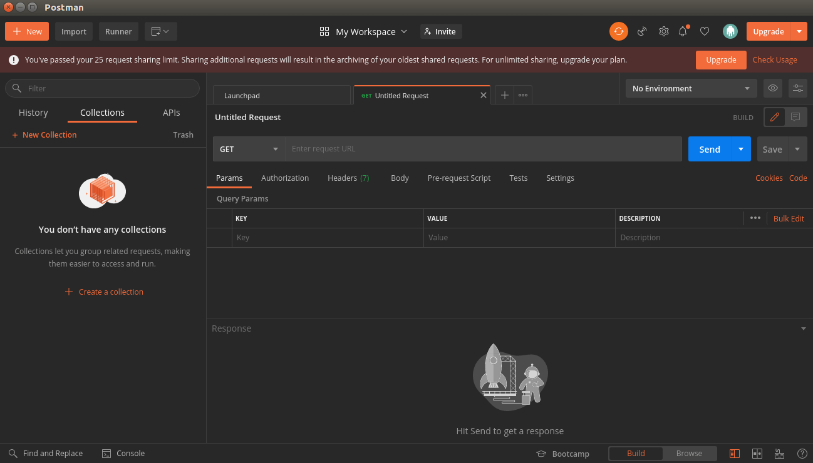Screen dimensions: 813x463
Task: Click the sync status icon
Action: tap(618, 31)
